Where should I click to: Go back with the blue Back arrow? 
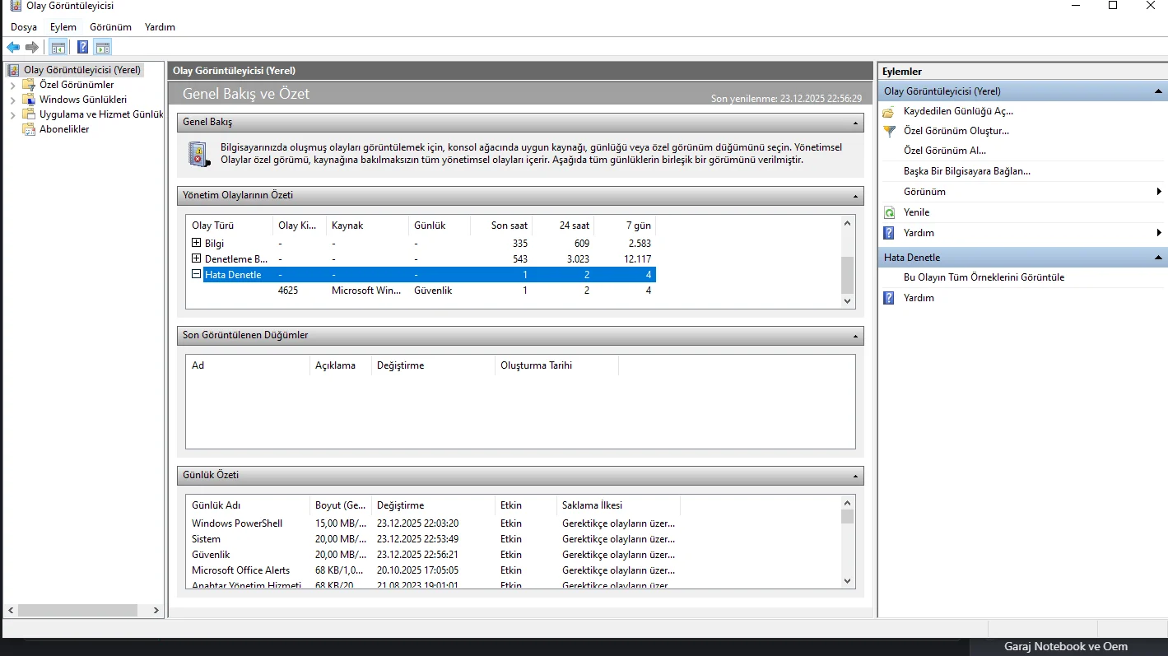[x=13, y=47]
